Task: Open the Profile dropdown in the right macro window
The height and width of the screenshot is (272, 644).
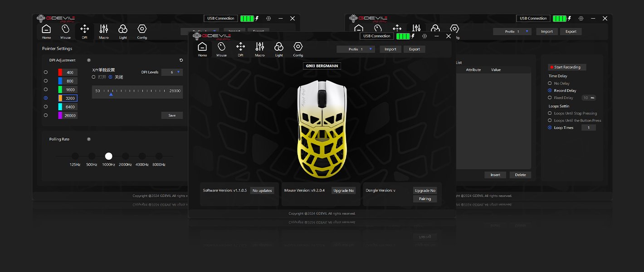Action: point(512,32)
